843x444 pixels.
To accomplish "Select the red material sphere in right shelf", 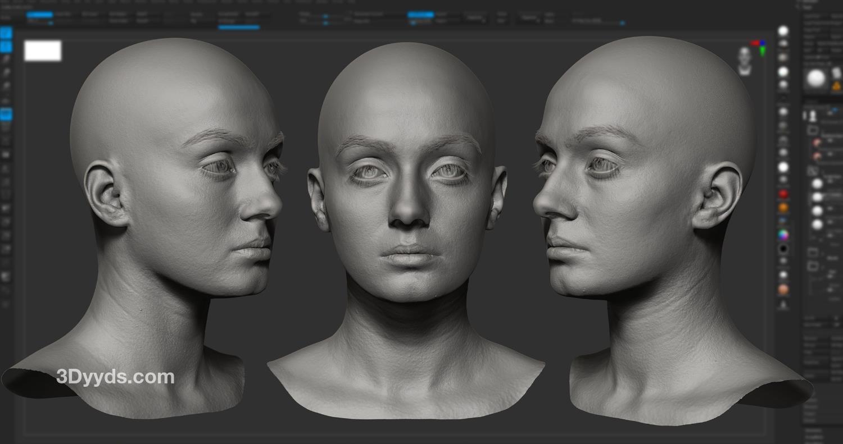I will [x=783, y=194].
